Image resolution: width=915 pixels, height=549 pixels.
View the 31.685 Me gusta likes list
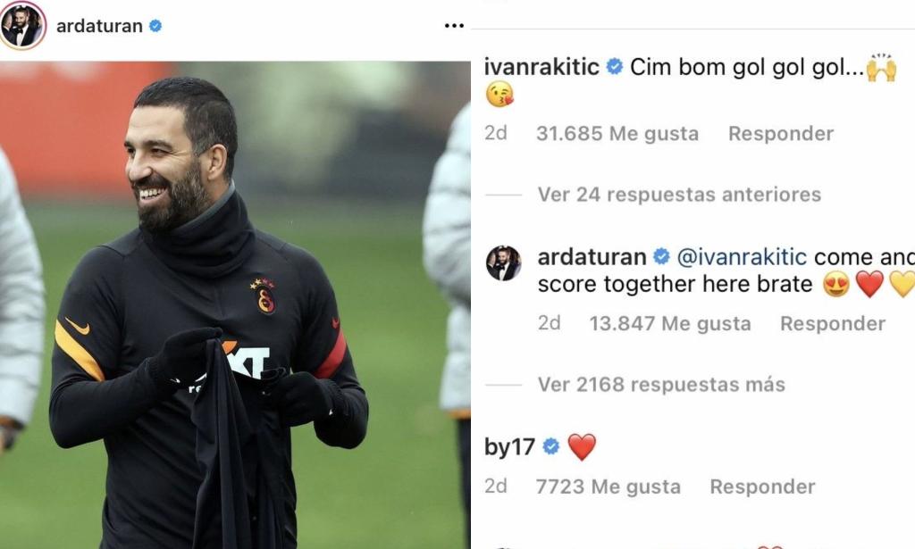[x=617, y=134]
